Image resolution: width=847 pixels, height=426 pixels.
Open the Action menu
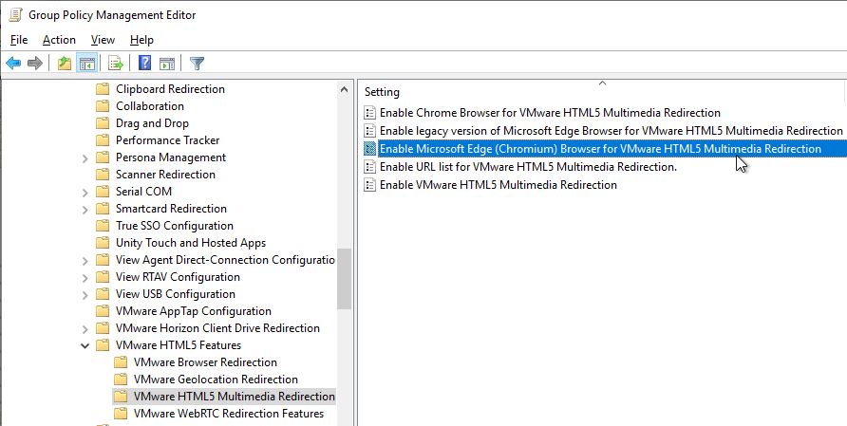click(x=60, y=40)
